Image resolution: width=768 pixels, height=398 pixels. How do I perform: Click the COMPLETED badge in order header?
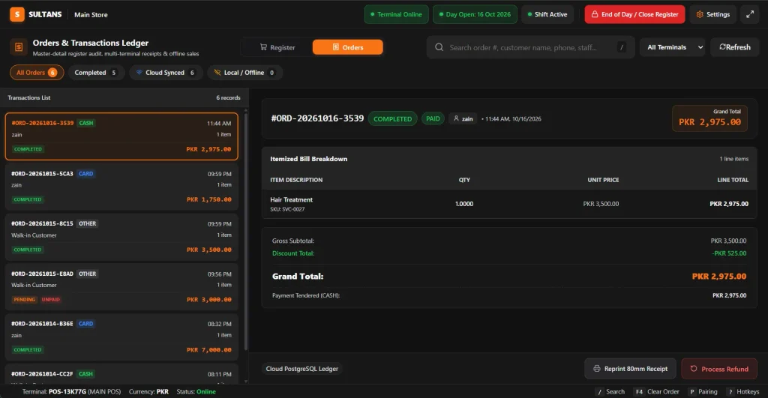[392, 118]
